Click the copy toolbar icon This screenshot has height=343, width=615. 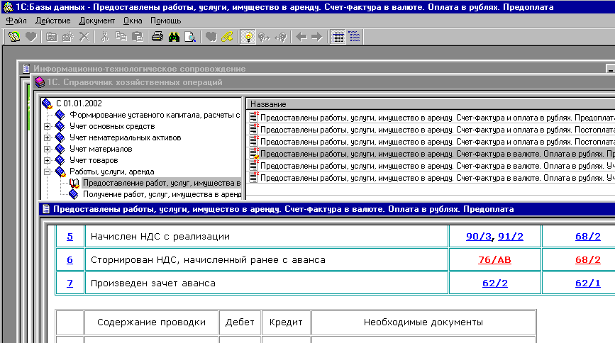[121, 37]
